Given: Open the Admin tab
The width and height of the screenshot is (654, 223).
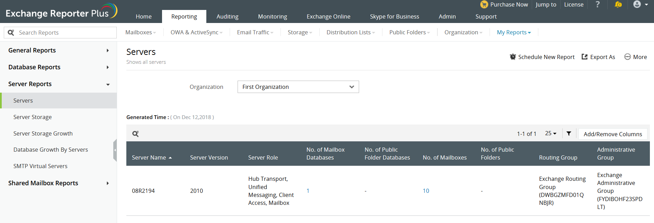Looking at the screenshot, I should pyautogui.click(x=447, y=16).
